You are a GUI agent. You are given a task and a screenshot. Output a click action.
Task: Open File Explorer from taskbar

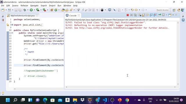tap(75, 100)
